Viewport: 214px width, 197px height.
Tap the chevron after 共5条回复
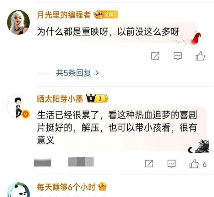click(97, 73)
